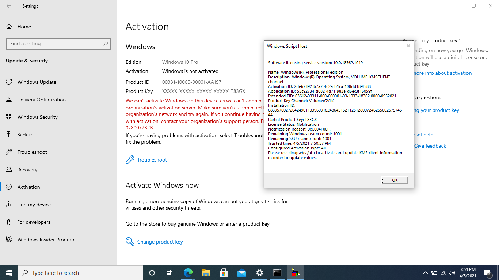Open the network tray icon
Screen dimensions: 499x280
coord(443,273)
